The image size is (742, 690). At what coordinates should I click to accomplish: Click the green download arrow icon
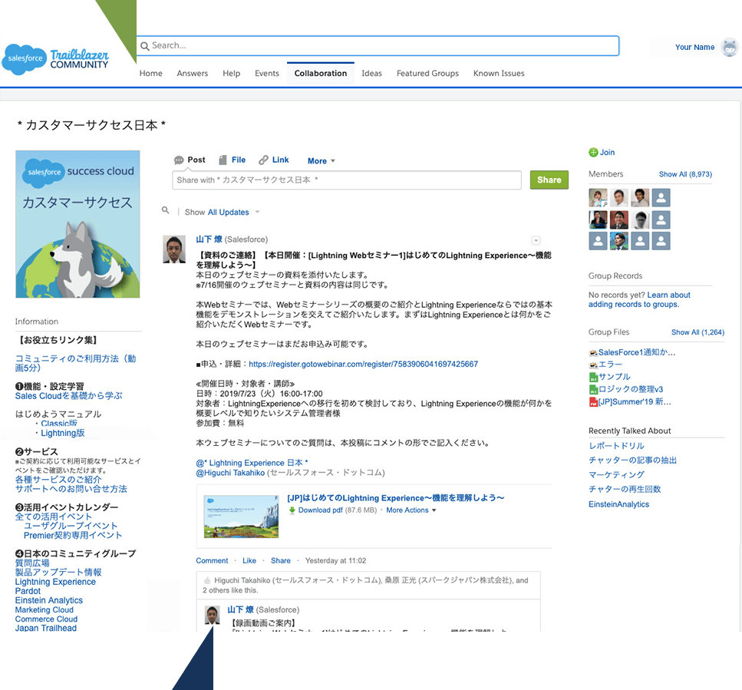292,510
